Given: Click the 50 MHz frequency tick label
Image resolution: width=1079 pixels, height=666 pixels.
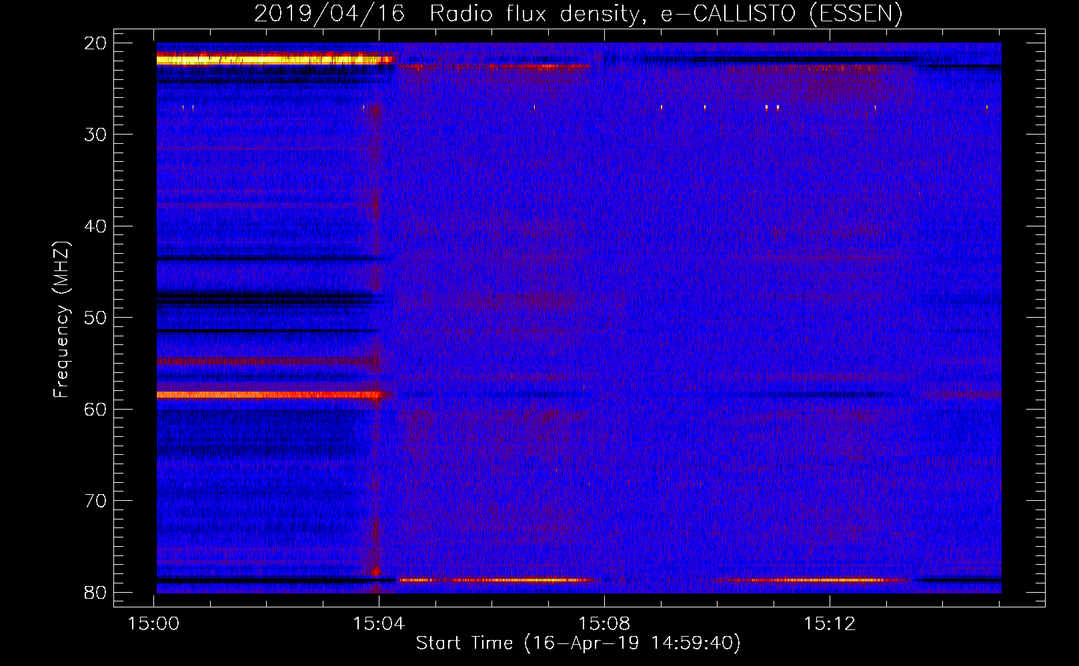Looking at the screenshot, I should tap(95, 318).
